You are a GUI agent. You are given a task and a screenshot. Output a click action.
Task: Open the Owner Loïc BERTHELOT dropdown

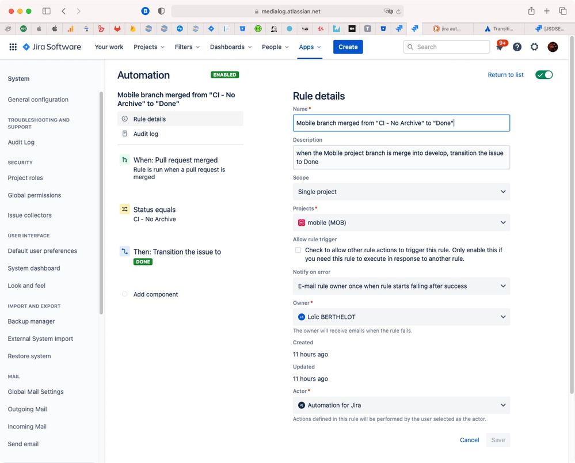pos(401,317)
